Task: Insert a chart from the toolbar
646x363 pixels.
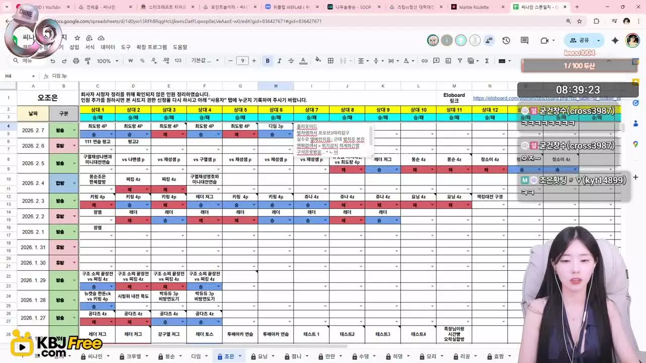Action: (x=448, y=61)
